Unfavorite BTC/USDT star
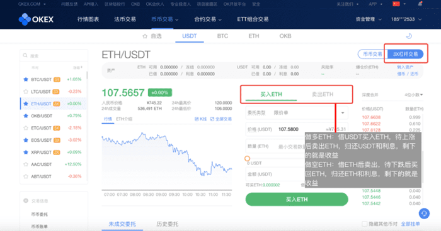Viewport: 441px width, 231px height. pos(26,80)
